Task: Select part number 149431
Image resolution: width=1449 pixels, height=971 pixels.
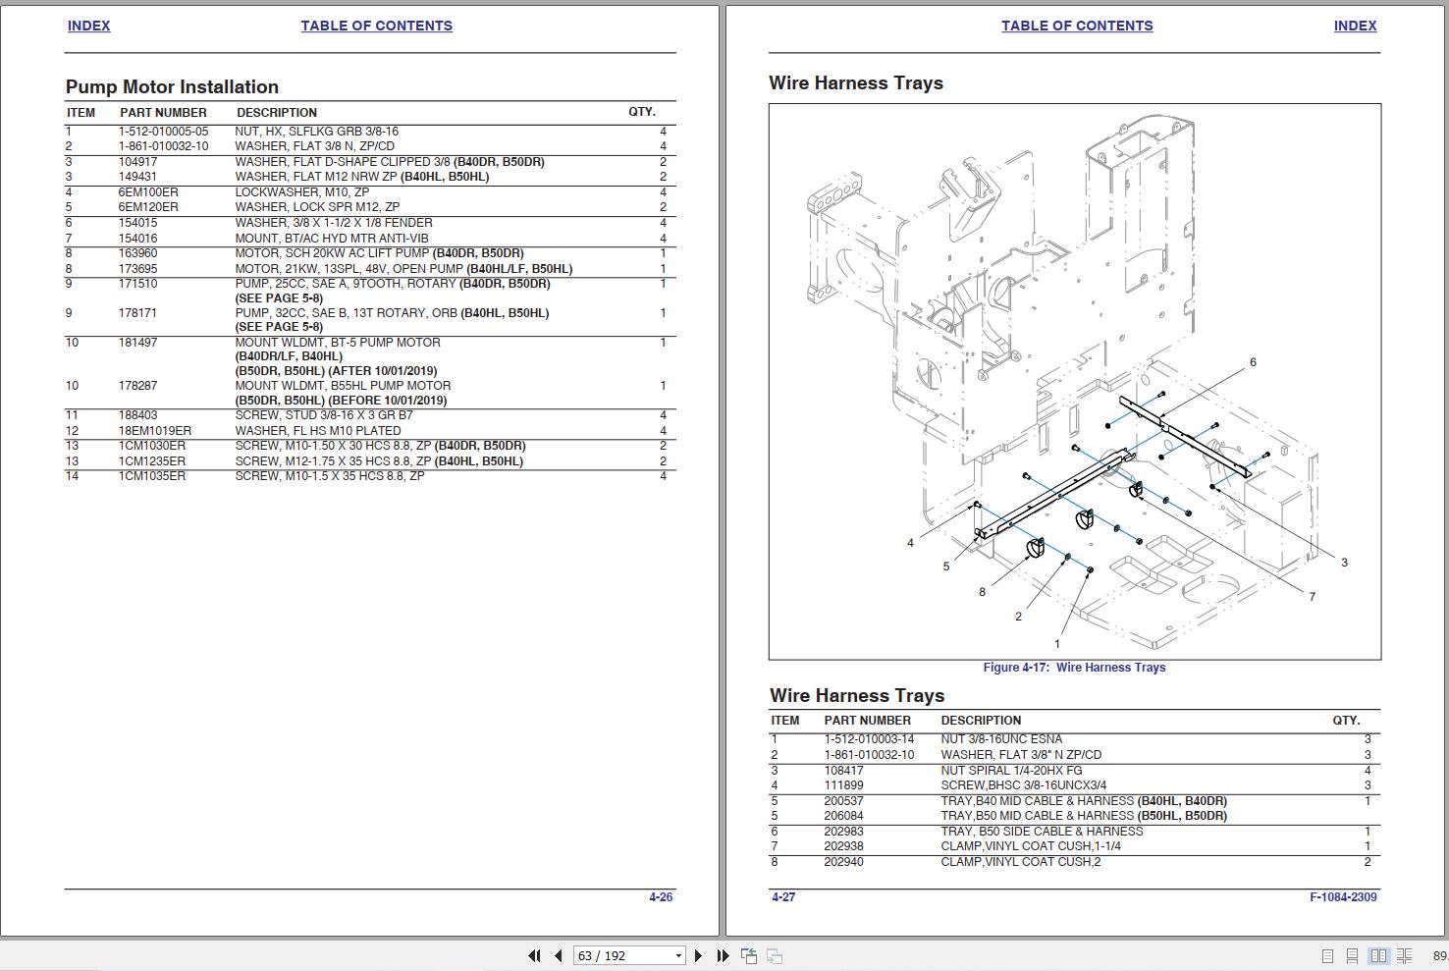Action: (x=137, y=177)
